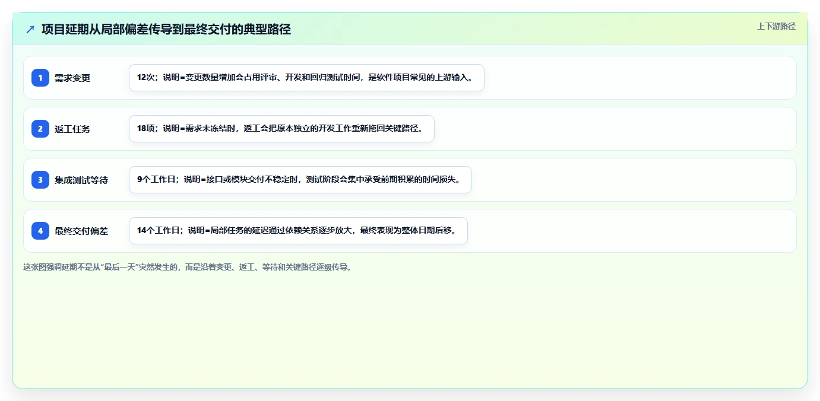820x401 pixels.
Task: Click the footnote starting with 这张图强调延期
Action: (188, 267)
